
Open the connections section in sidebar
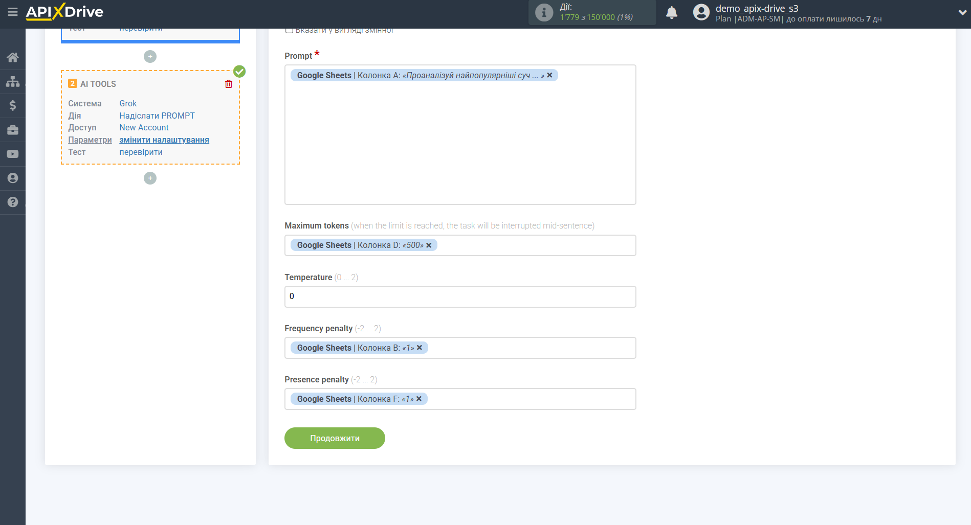point(13,81)
